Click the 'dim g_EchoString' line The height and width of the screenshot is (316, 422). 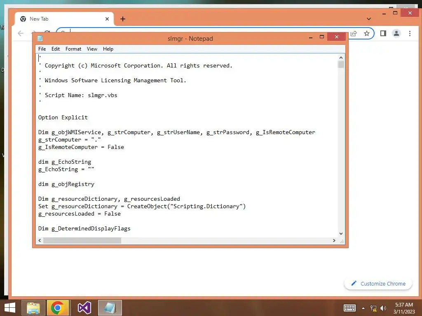[x=65, y=162]
